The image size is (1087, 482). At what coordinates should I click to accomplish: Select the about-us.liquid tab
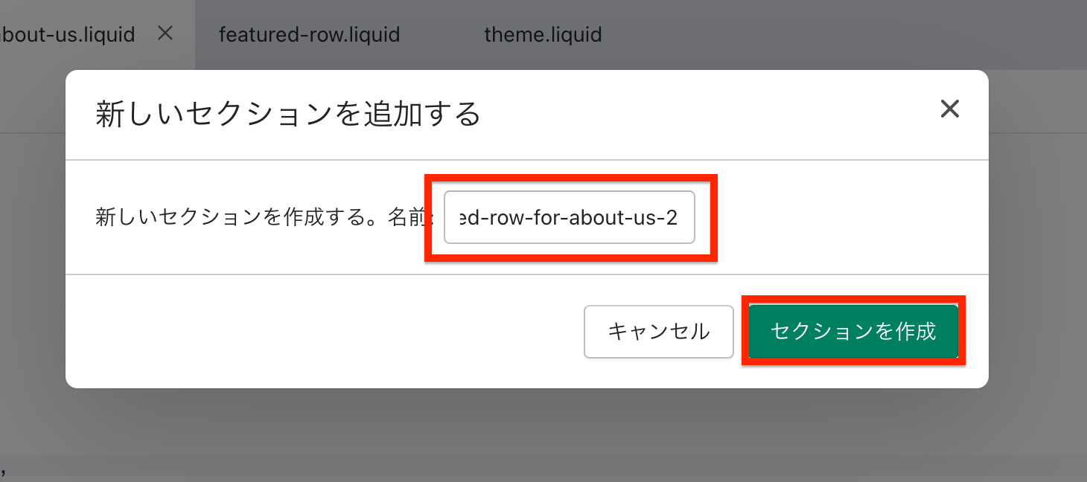[67, 34]
